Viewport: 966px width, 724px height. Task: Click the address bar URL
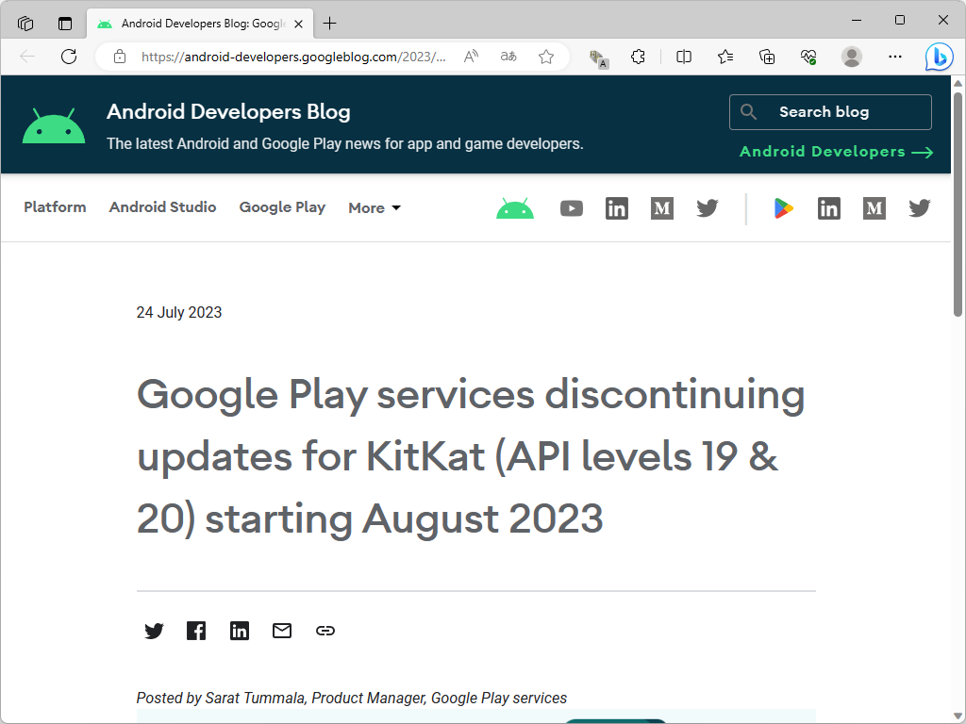[x=293, y=57]
